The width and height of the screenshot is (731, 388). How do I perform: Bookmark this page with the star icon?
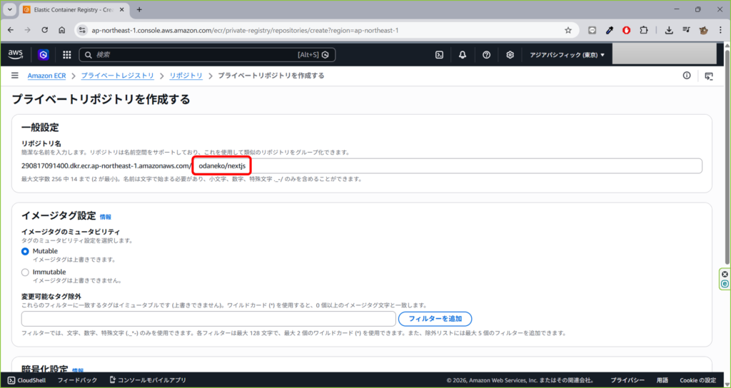click(x=568, y=30)
